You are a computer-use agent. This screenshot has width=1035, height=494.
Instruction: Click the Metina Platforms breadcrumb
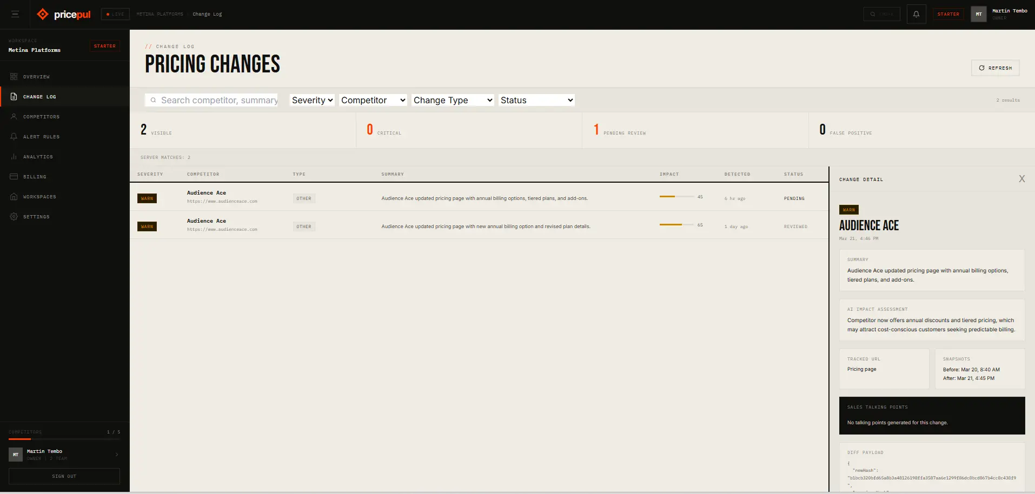(160, 14)
